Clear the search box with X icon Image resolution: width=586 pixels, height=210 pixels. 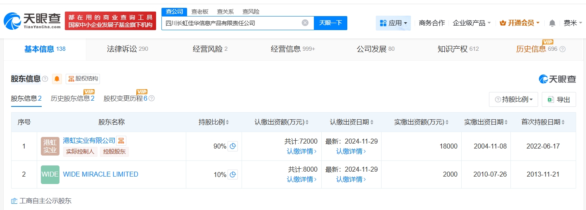[305, 23]
